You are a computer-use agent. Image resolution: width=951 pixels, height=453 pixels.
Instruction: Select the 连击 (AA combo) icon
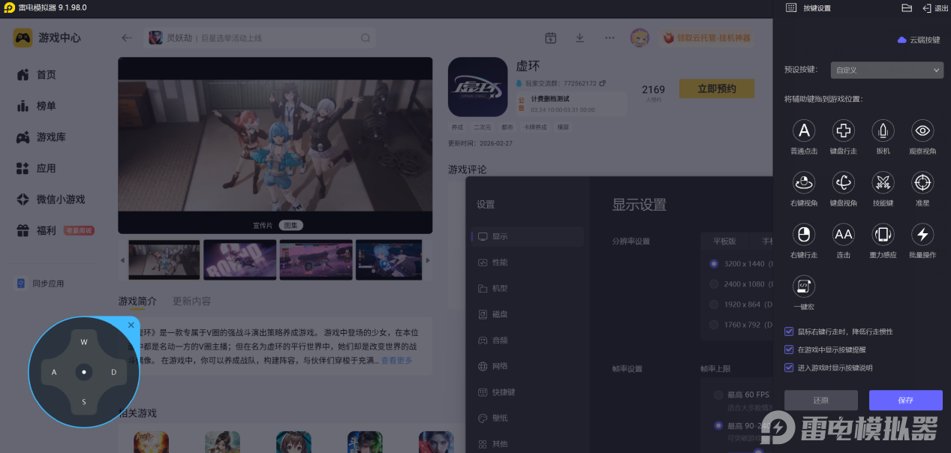844,234
